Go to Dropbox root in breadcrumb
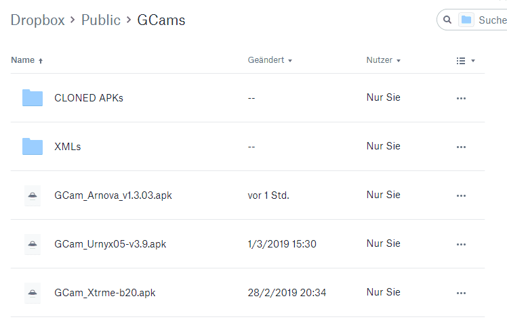Viewport: 507px width, 330px height. pyautogui.click(x=38, y=20)
